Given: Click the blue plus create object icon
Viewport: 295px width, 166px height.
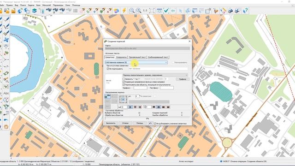Looking at the screenshot, I should coord(95,11).
